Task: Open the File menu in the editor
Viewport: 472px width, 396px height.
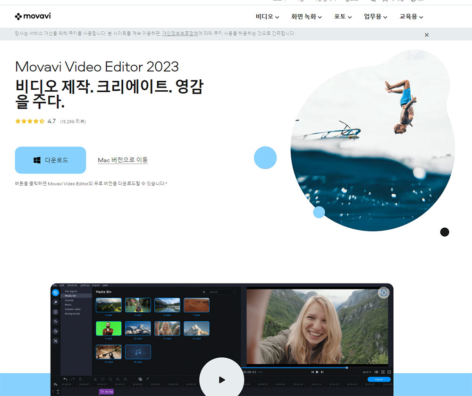Action: (x=55, y=285)
